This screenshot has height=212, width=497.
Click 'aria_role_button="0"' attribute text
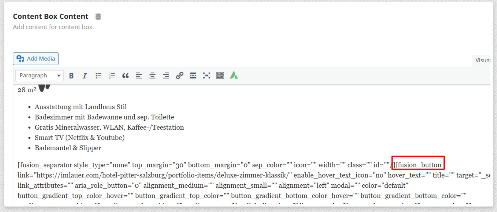108,186
